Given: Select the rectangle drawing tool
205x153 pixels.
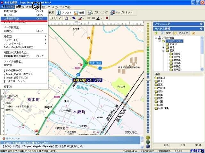Looking at the screenshot, I should tap(51, 18).
